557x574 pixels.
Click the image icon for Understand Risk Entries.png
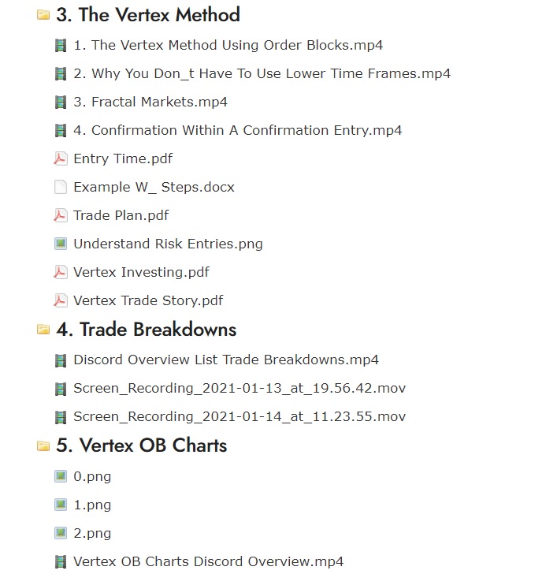(x=61, y=244)
